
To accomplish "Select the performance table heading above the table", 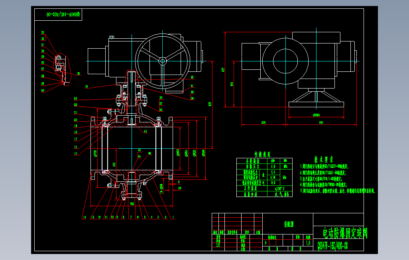I will click(x=263, y=154).
